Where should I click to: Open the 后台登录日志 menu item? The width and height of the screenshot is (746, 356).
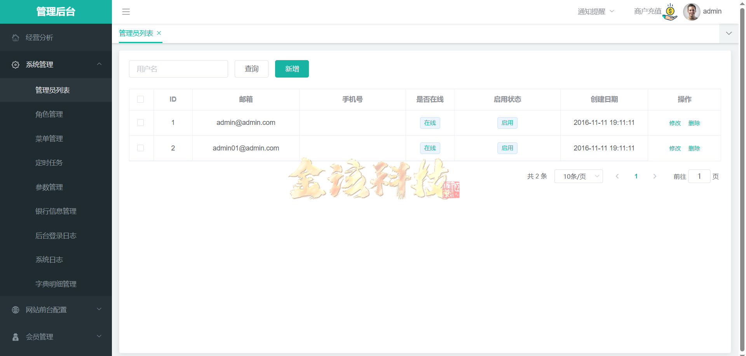tap(56, 235)
